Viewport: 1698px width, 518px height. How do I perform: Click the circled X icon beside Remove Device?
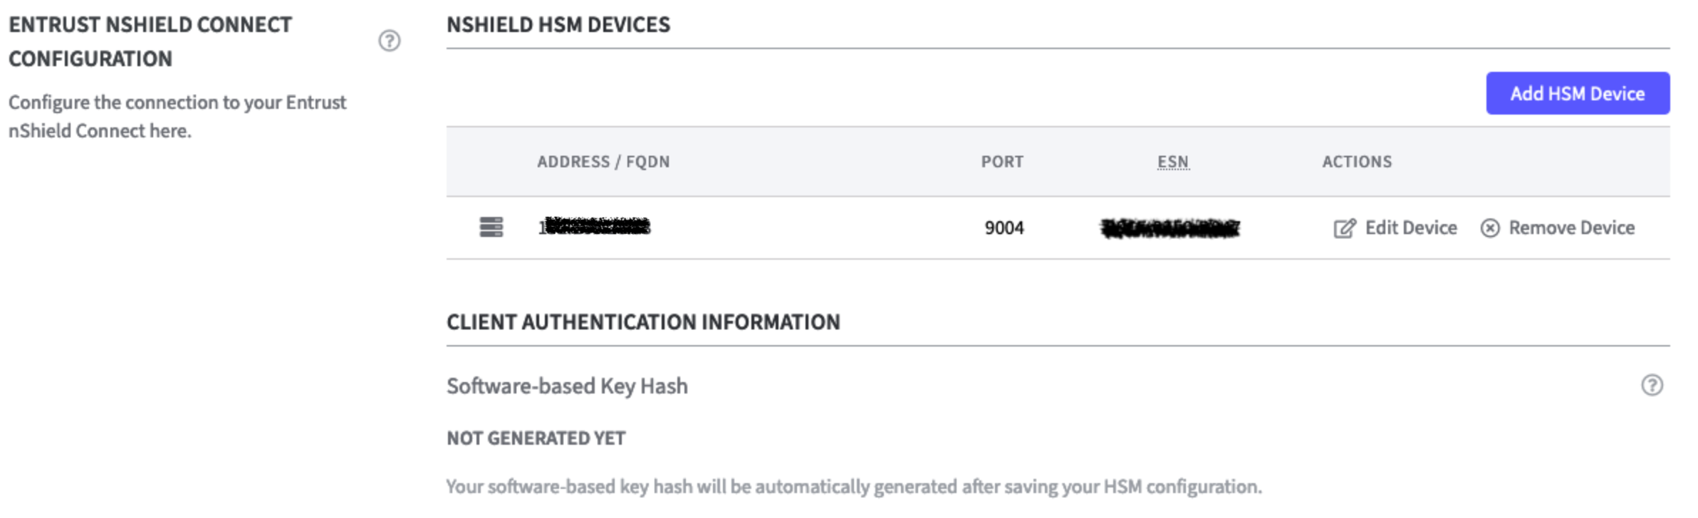click(1489, 228)
